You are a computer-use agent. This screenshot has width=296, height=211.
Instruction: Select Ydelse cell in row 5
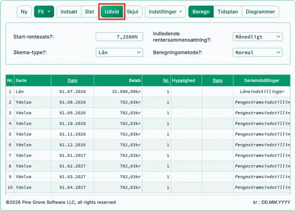[33, 134]
